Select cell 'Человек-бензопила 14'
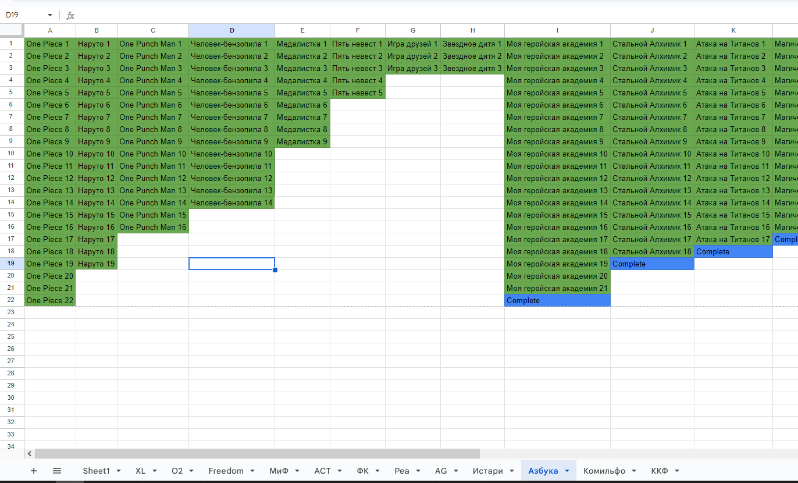798x483 pixels. [x=231, y=203]
